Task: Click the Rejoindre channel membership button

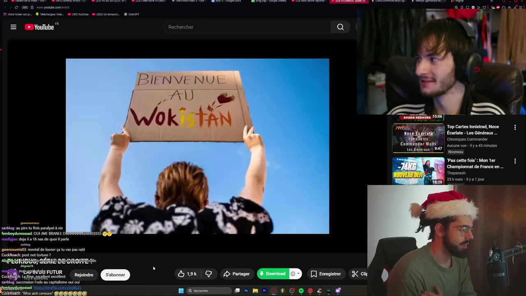Action: tap(84, 275)
